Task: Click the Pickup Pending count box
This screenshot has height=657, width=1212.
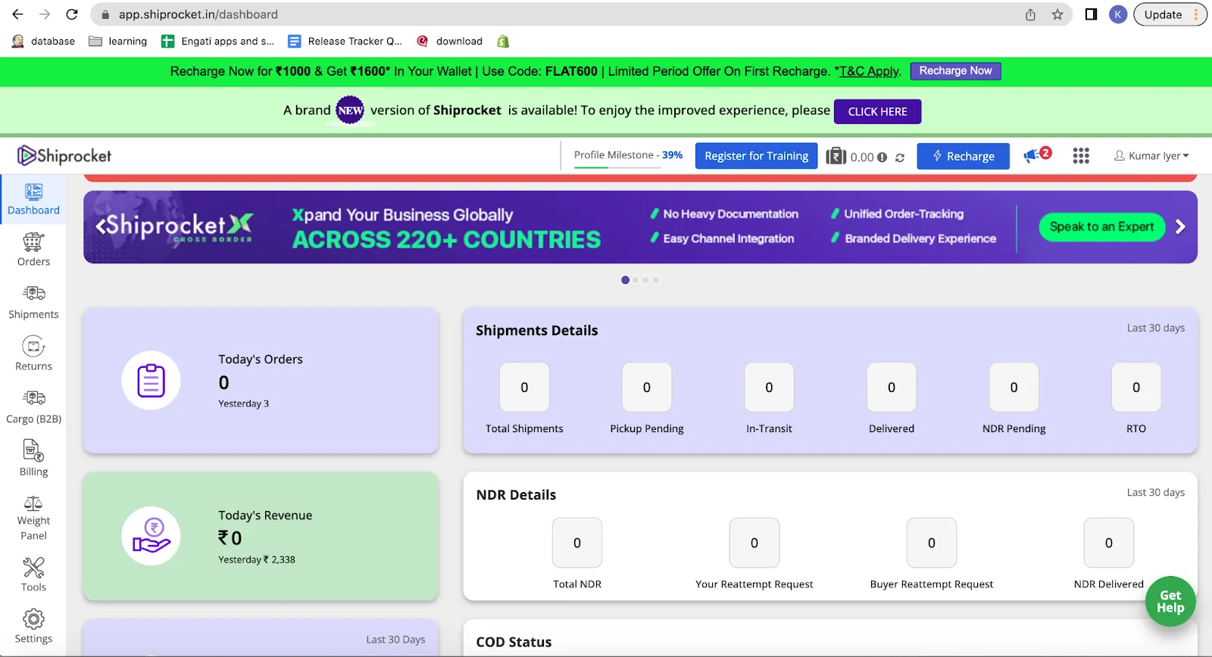Action: pyautogui.click(x=647, y=388)
